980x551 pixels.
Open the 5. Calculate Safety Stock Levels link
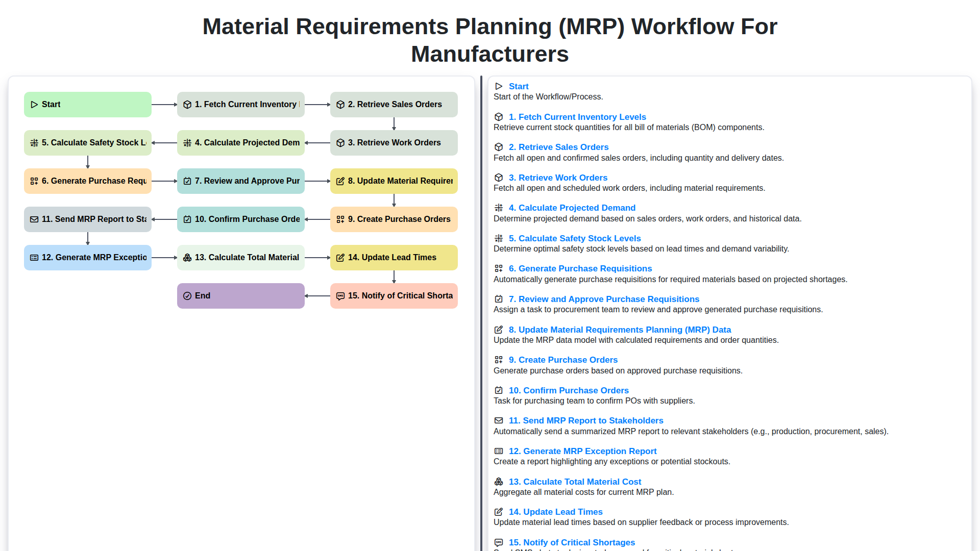coord(575,238)
